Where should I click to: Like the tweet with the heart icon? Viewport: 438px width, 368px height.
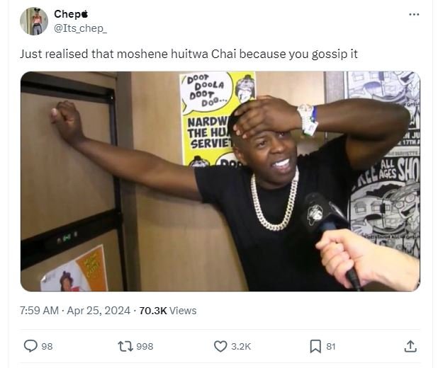tap(220, 346)
